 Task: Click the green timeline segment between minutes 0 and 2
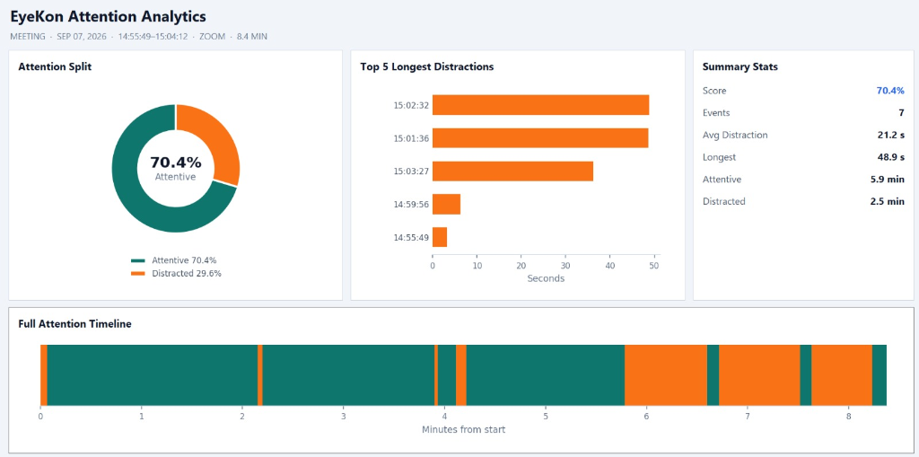tap(153, 375)
